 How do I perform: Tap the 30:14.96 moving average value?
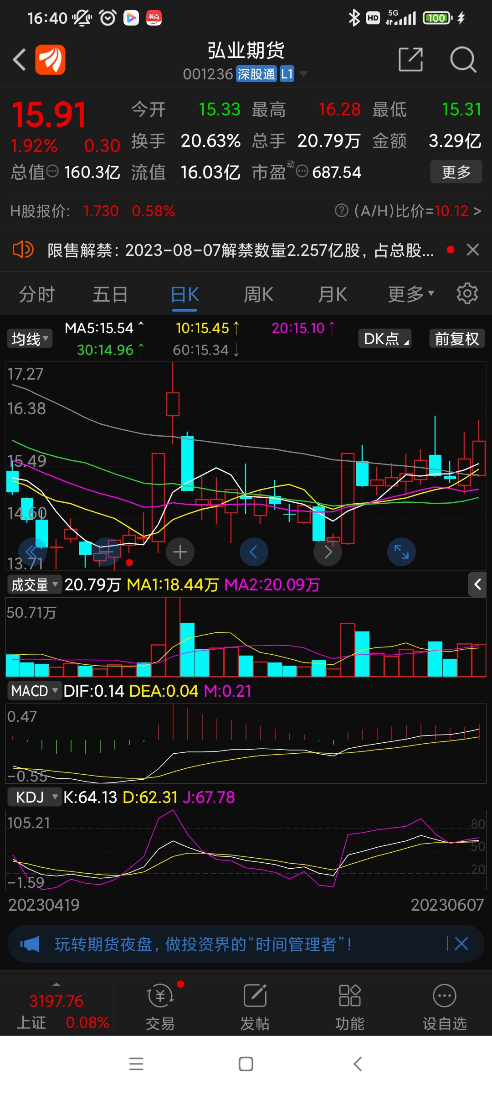tap(111, 350)
